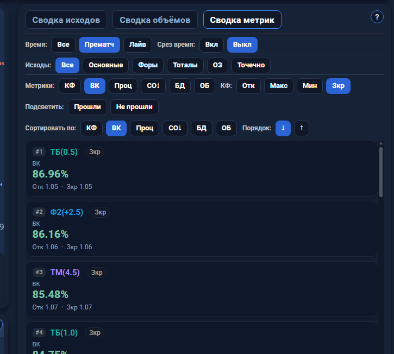Switch to Сводка исходов tab
This screenshot has height=354, width=394.
pos(66,20)
